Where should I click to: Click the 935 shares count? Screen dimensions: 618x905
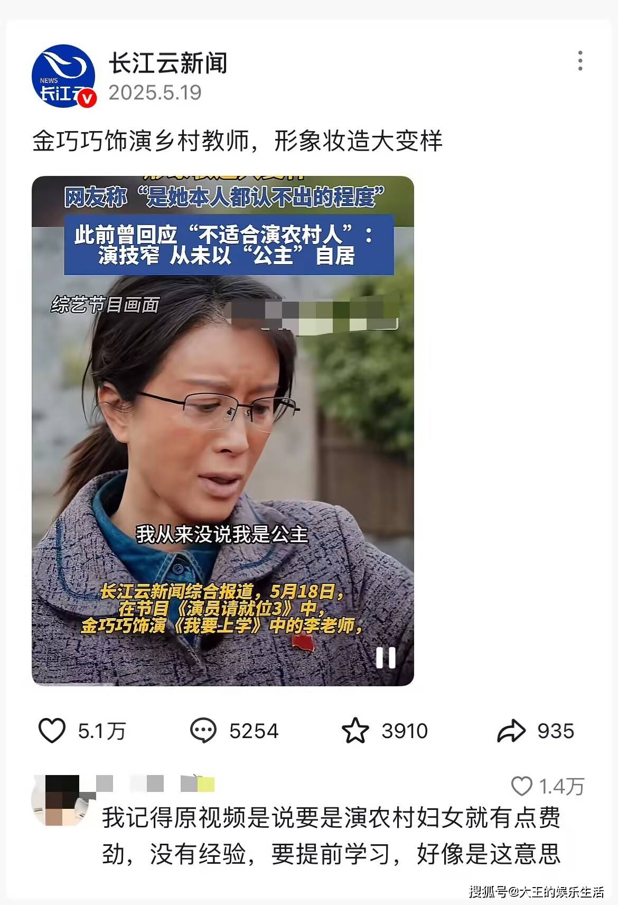(556, 731)
